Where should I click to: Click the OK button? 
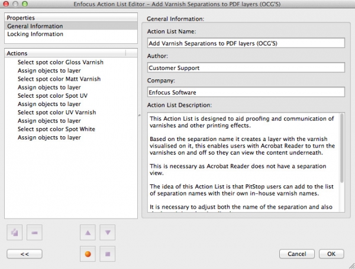pyautogui.click(x=331, y=254)
